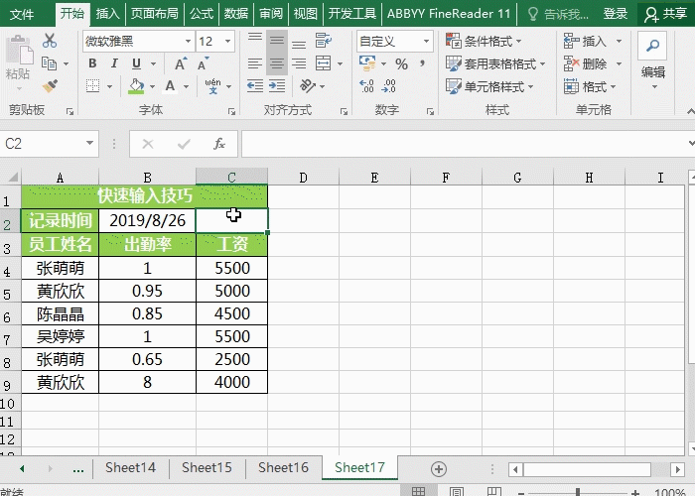Open the 文件 tab

(21, 14)
